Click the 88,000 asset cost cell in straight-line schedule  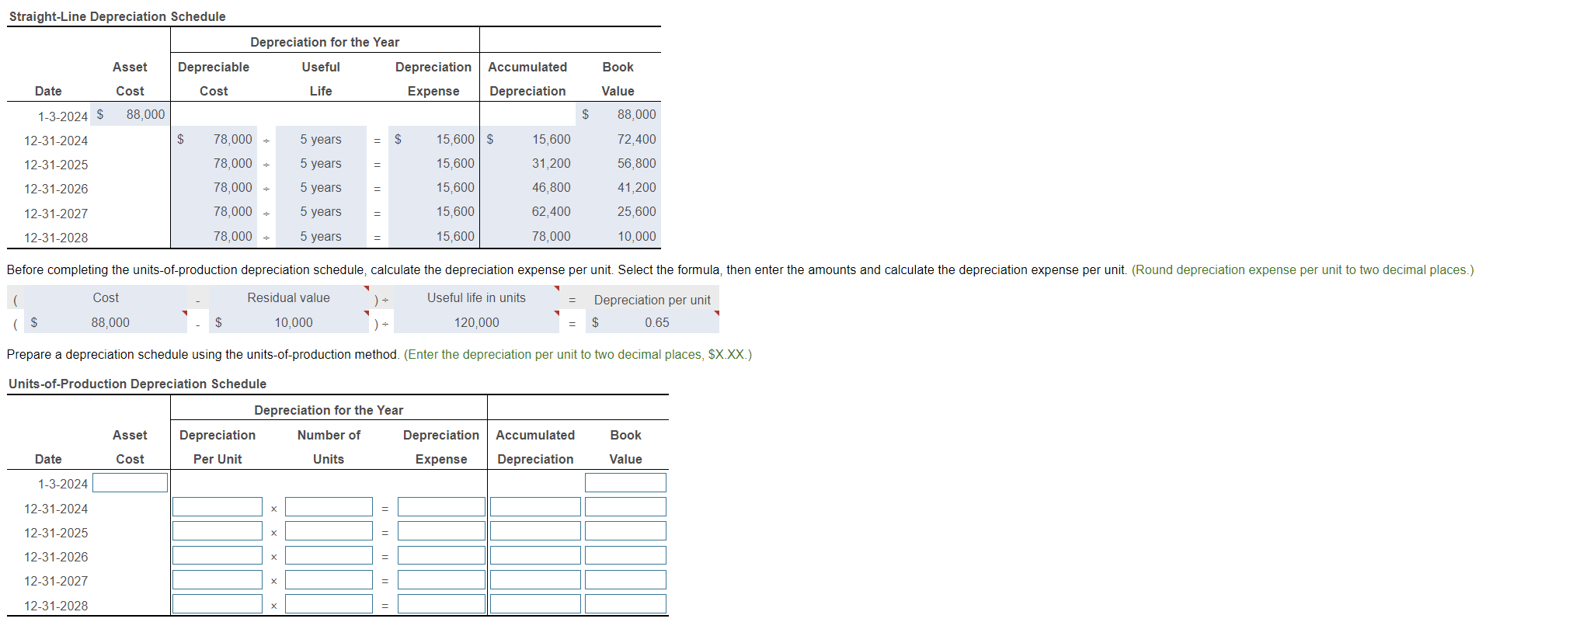(130, 114)
